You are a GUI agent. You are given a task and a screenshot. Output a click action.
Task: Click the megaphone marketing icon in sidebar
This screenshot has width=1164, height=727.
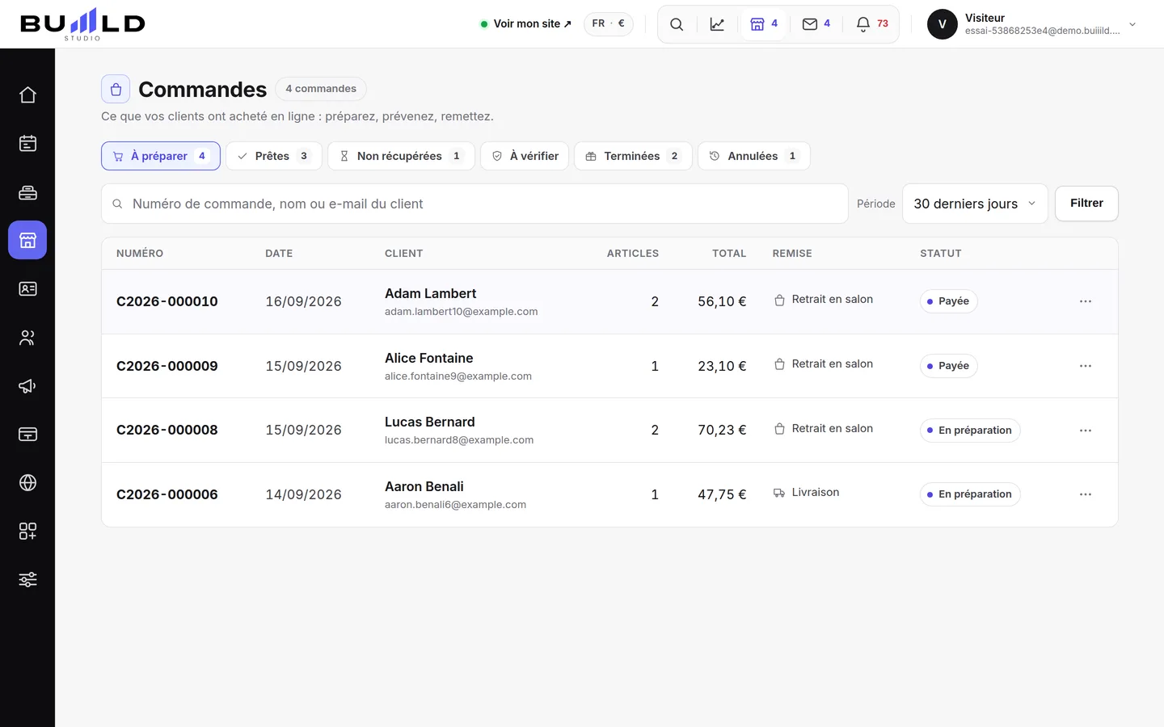pos(27,385)
